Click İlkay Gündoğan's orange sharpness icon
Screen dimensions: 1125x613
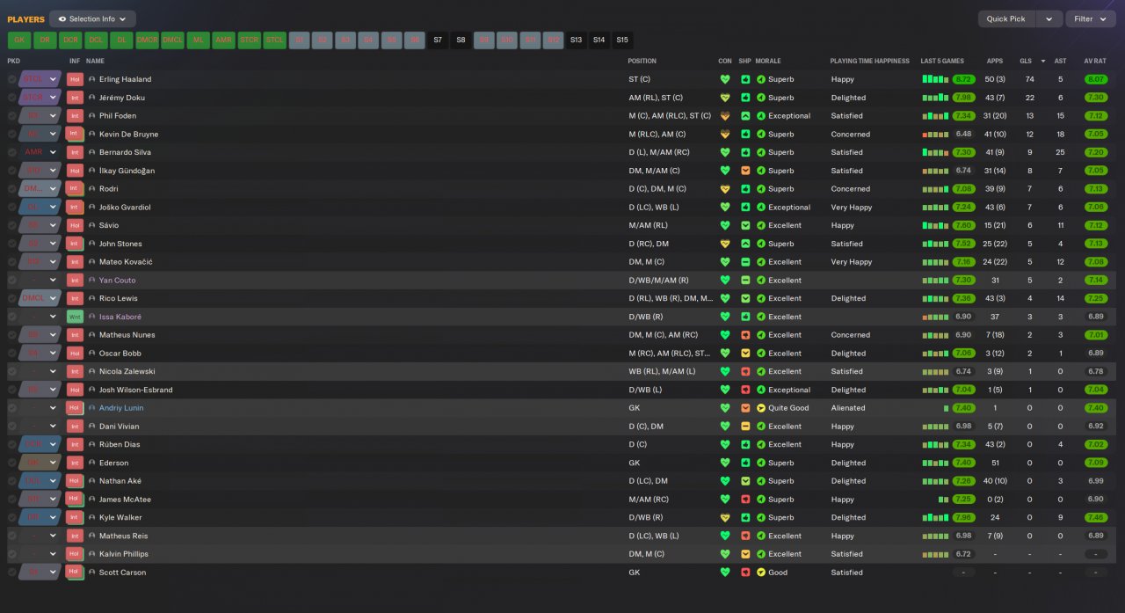point(745,171)
